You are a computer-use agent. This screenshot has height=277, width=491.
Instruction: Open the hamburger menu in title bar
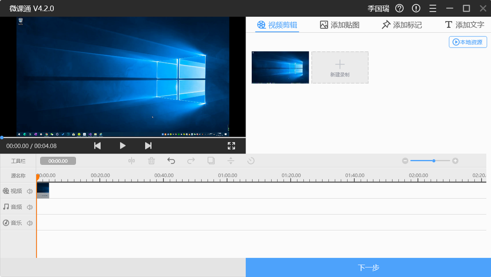click(433, 9)
